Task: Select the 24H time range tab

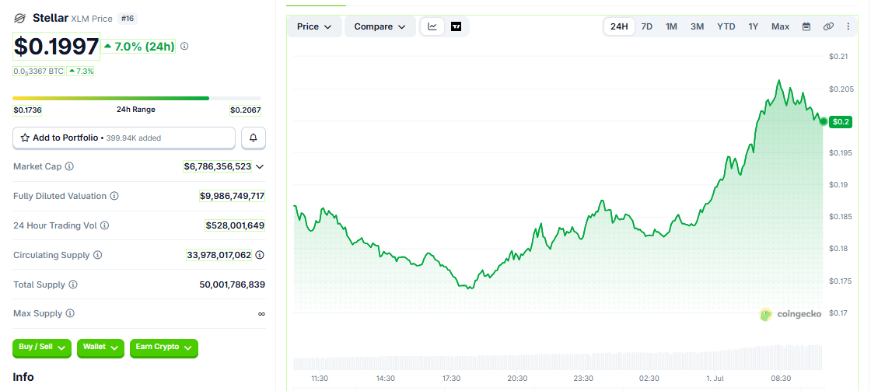Action: click(619, 26)
